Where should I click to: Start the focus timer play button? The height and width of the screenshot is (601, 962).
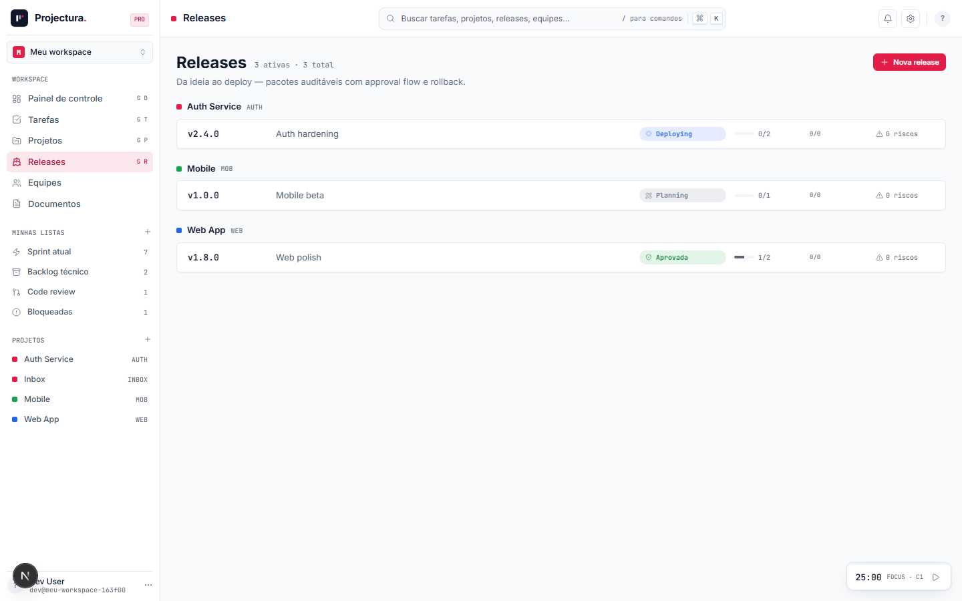coord(936,577)
